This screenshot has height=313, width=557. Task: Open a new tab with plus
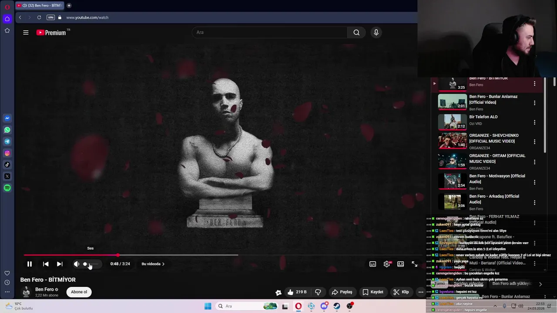click(69, 6)
